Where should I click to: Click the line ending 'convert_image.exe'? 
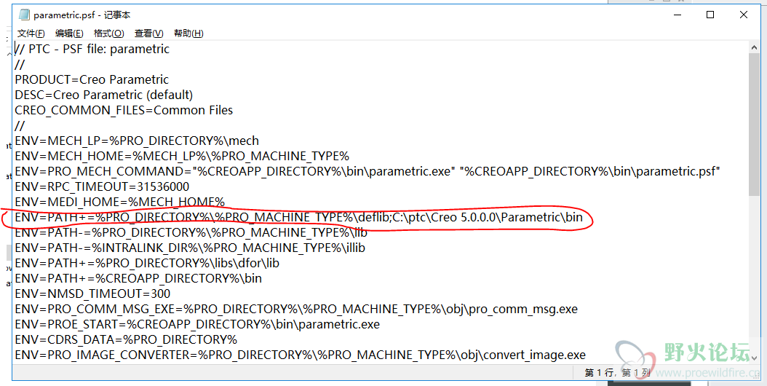[x=301, y=355]
